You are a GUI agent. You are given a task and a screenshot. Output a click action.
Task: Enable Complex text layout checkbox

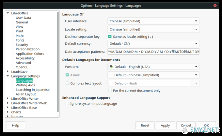tap(67, 83)
